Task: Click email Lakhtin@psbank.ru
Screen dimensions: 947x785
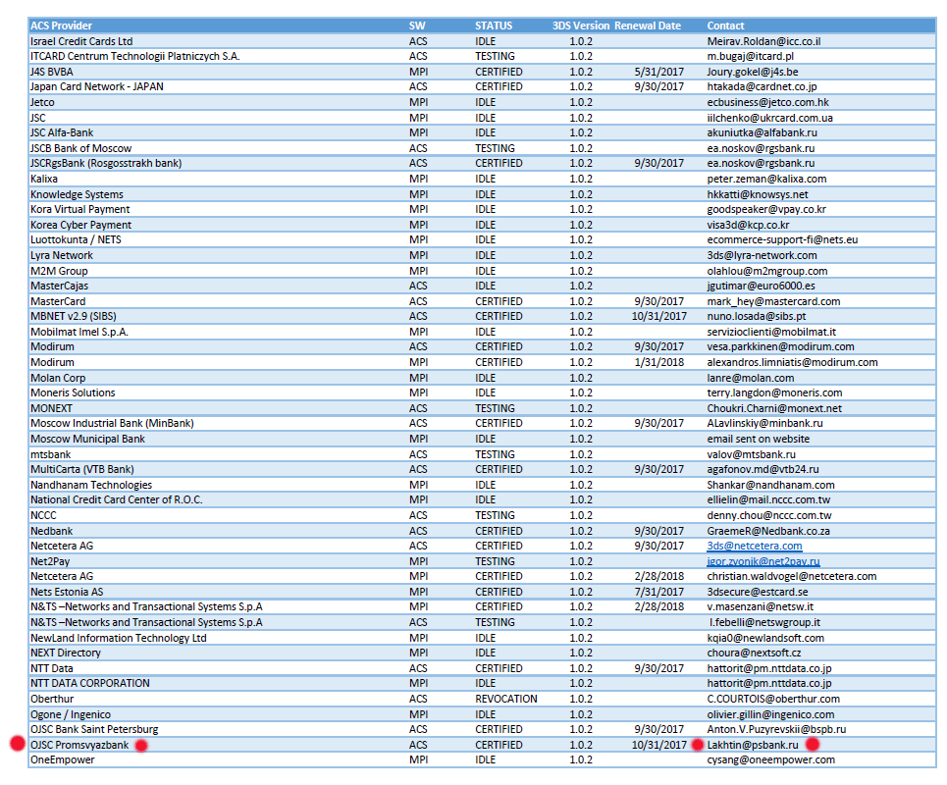Action: pyautogui.click(x=753, y=745)
